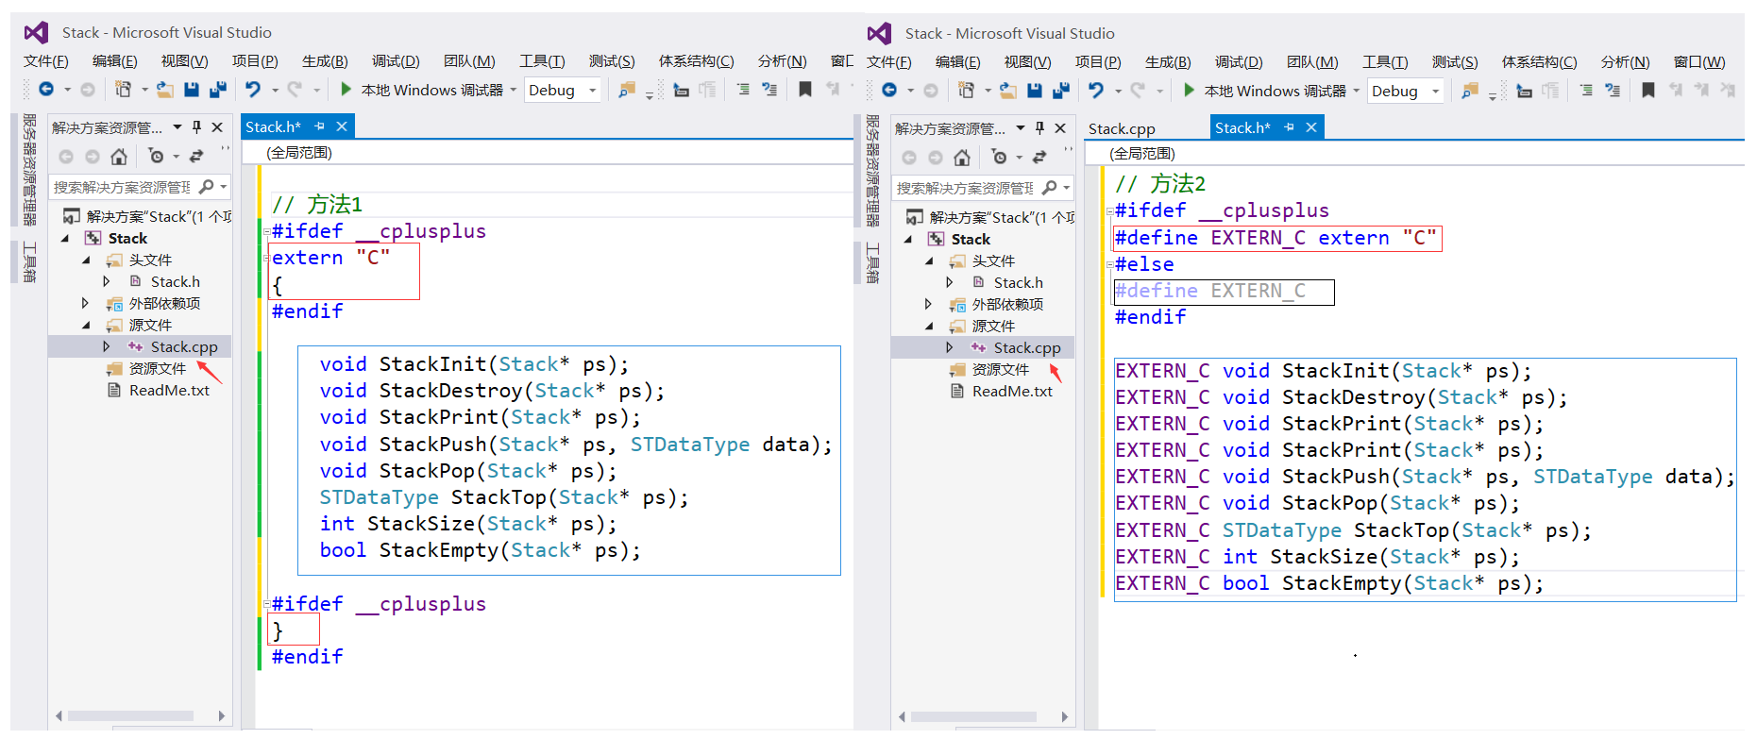Toggle bookmark icon in left window toolbar
Viewport: 1757px width, 739px height.
[x=805, y=90]
